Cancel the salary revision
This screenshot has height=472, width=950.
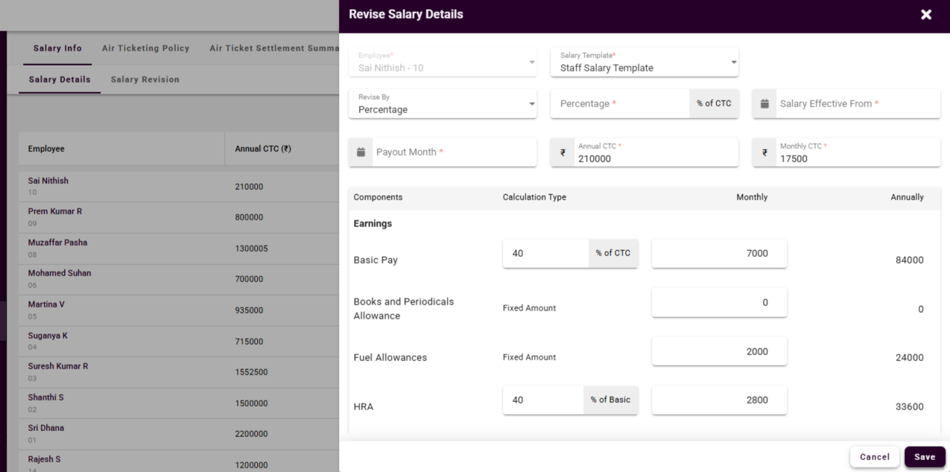point(874,457)
